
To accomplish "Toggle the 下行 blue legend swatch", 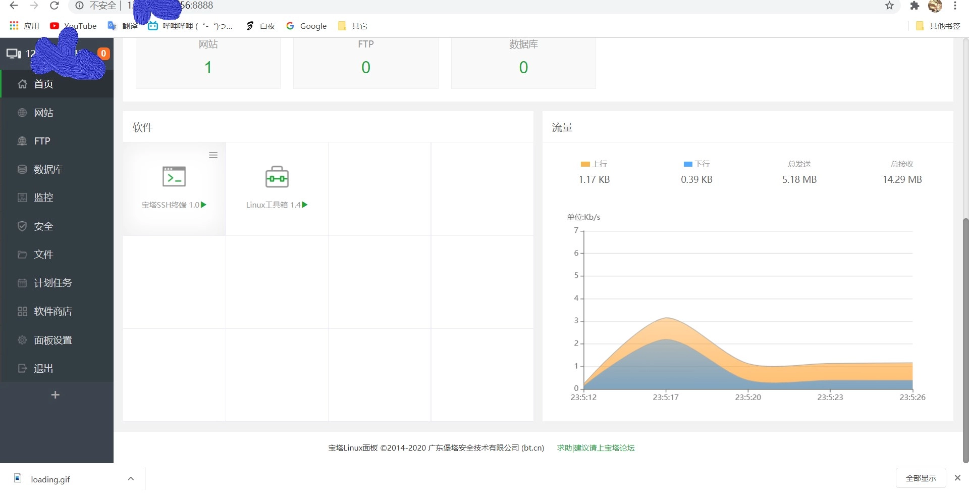I will point(688,164).
